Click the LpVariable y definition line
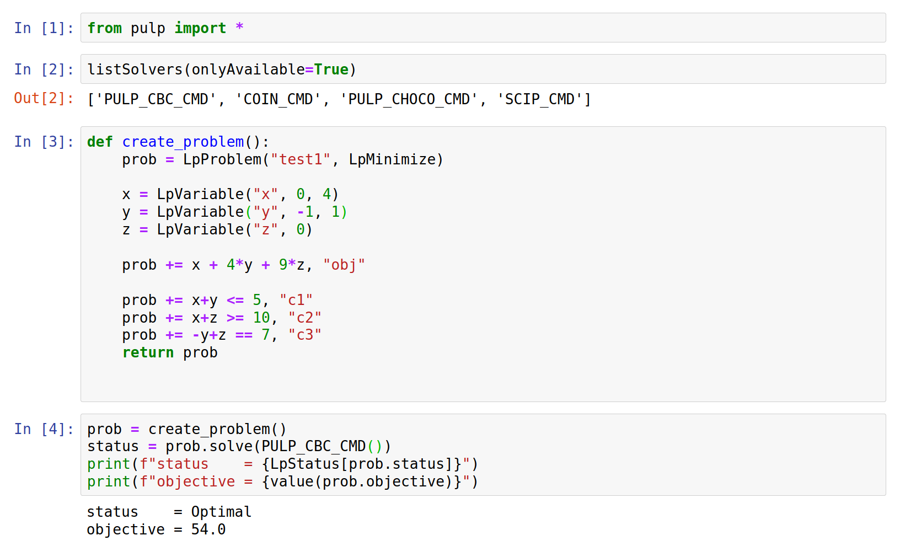 234,211
